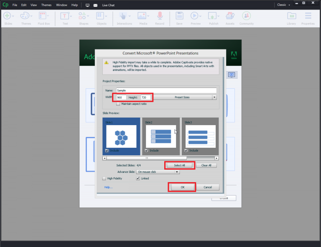Click the Fluid Box icon
This screenshot has height=247, width=321.
coord(42,16)
